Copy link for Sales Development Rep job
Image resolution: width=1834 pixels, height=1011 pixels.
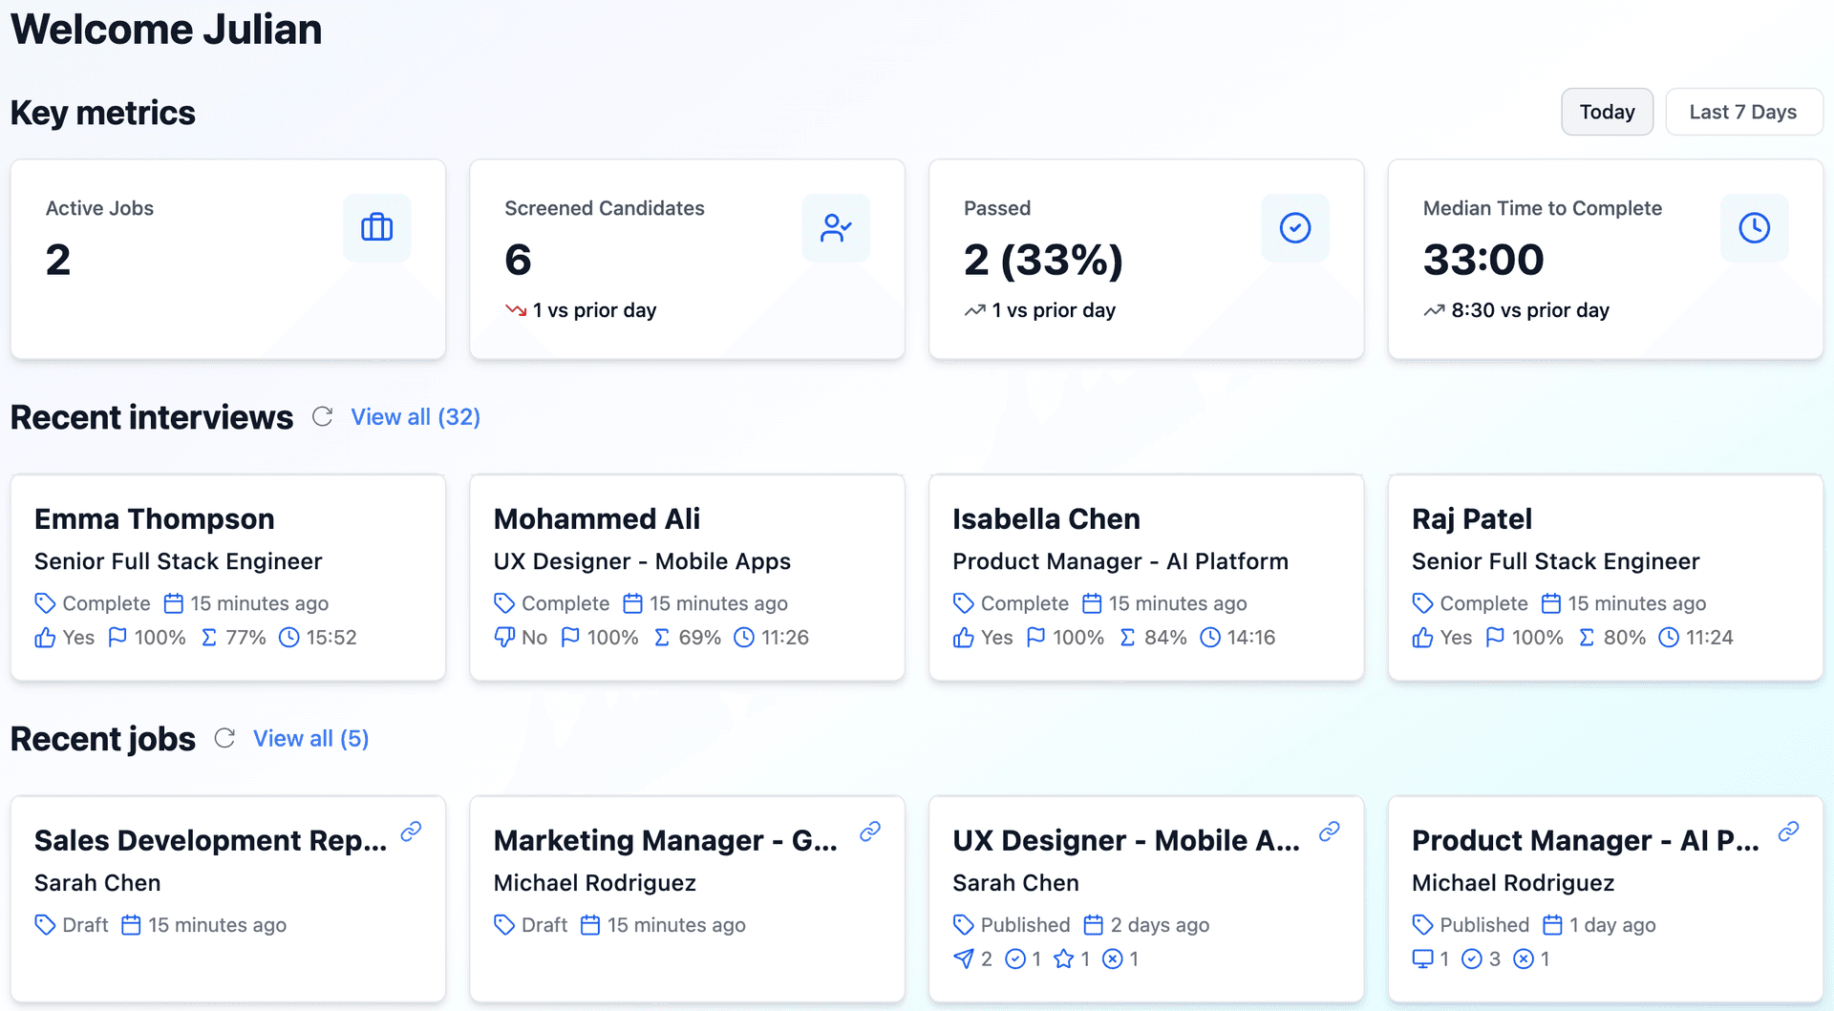click(411, 832)
